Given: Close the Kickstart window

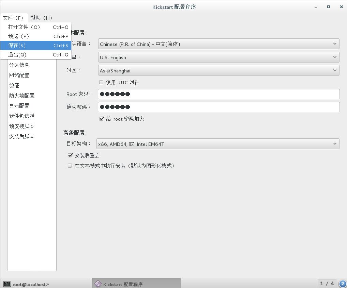Looking at the screenshot, I should pyautogui.click(x=342, y=7).
